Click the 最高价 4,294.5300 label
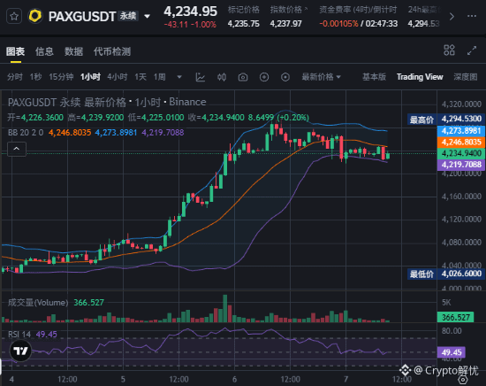Image resolution: width=486 pixels, height=386 pixels. coord(446,120)
